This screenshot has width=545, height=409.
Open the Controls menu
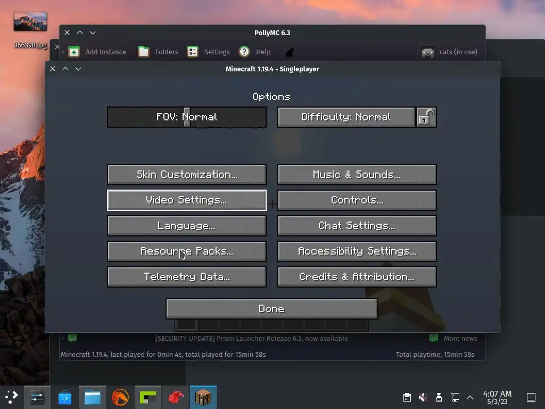click(x=357, y=200)
